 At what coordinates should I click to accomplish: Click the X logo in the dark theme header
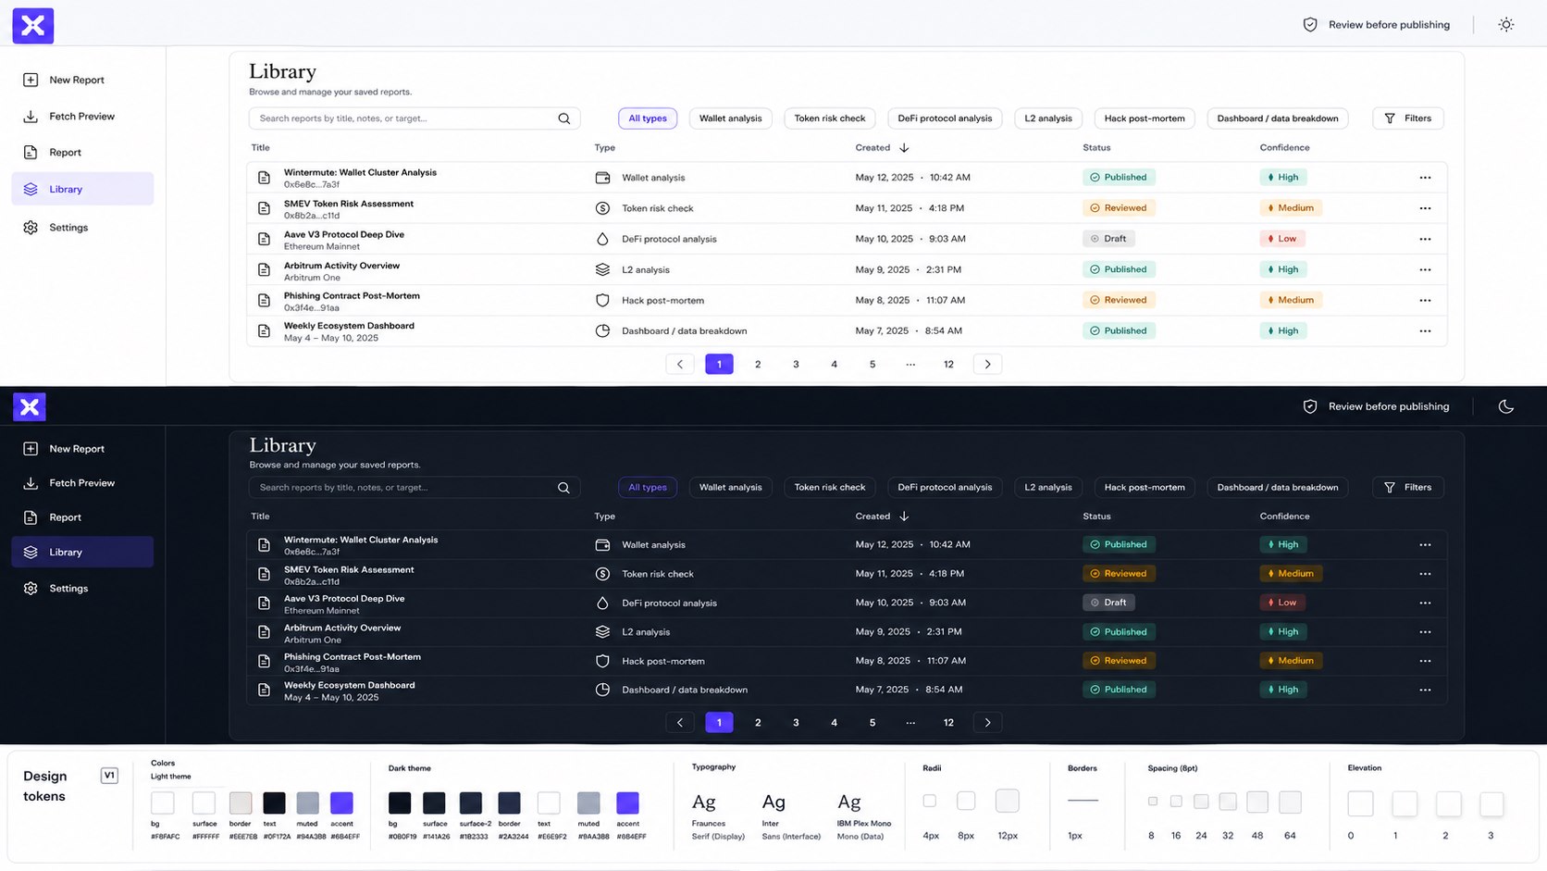tap(30, 406)
